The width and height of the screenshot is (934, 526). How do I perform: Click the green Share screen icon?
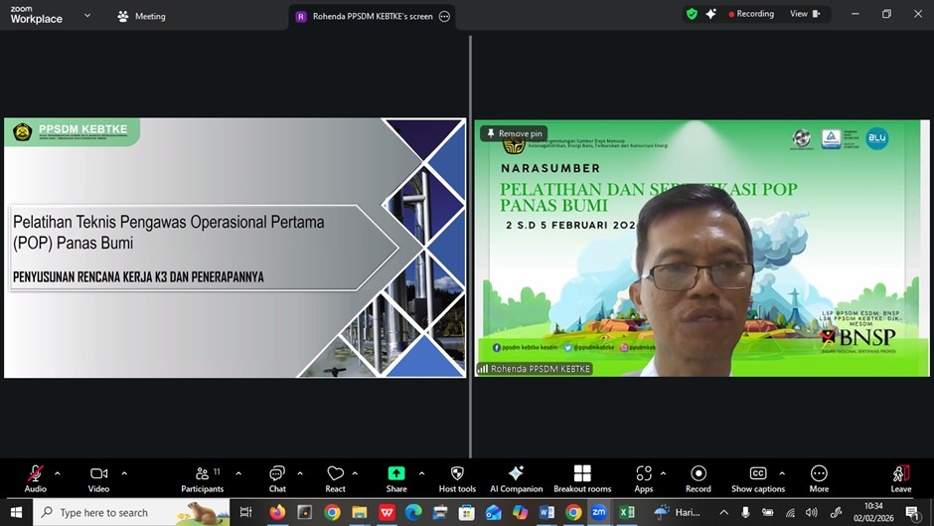pyautogui.click(x=396, y=474)
